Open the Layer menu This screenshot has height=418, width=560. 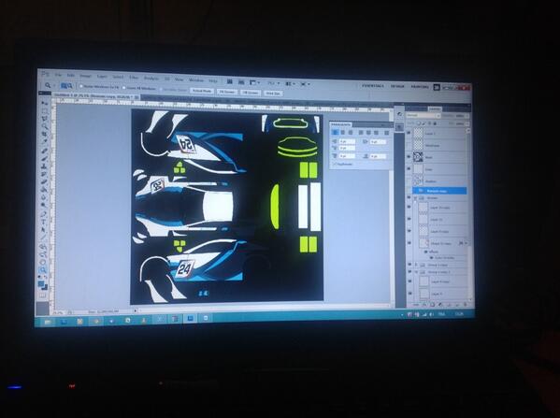click(x=102, y=76)
